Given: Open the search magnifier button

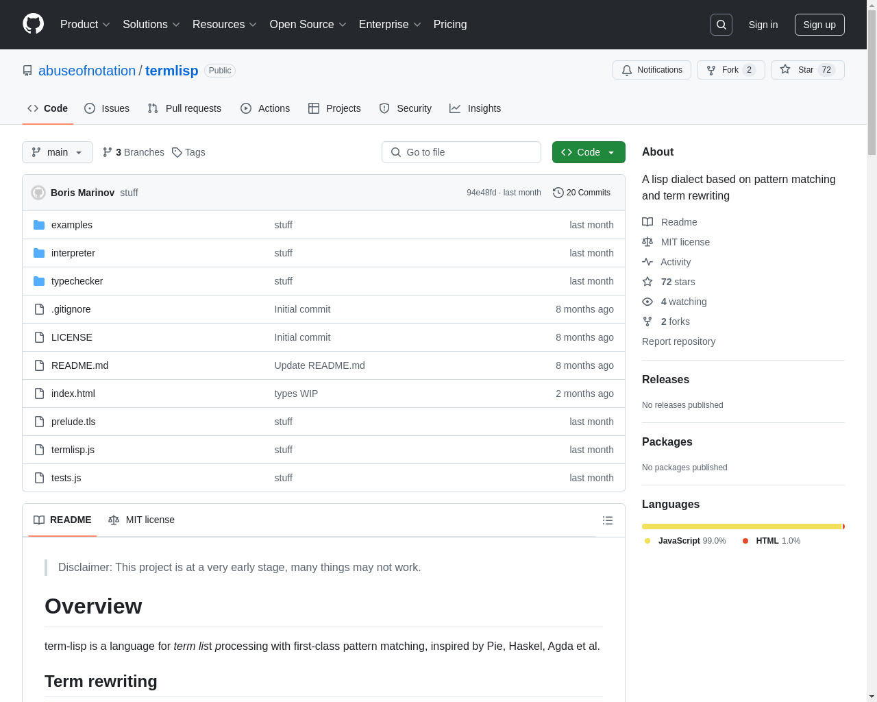Looking at the screenshot, I should point(721,25).
